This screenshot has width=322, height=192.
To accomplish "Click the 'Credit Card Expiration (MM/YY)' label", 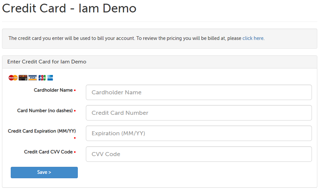I will click(42, 131).
